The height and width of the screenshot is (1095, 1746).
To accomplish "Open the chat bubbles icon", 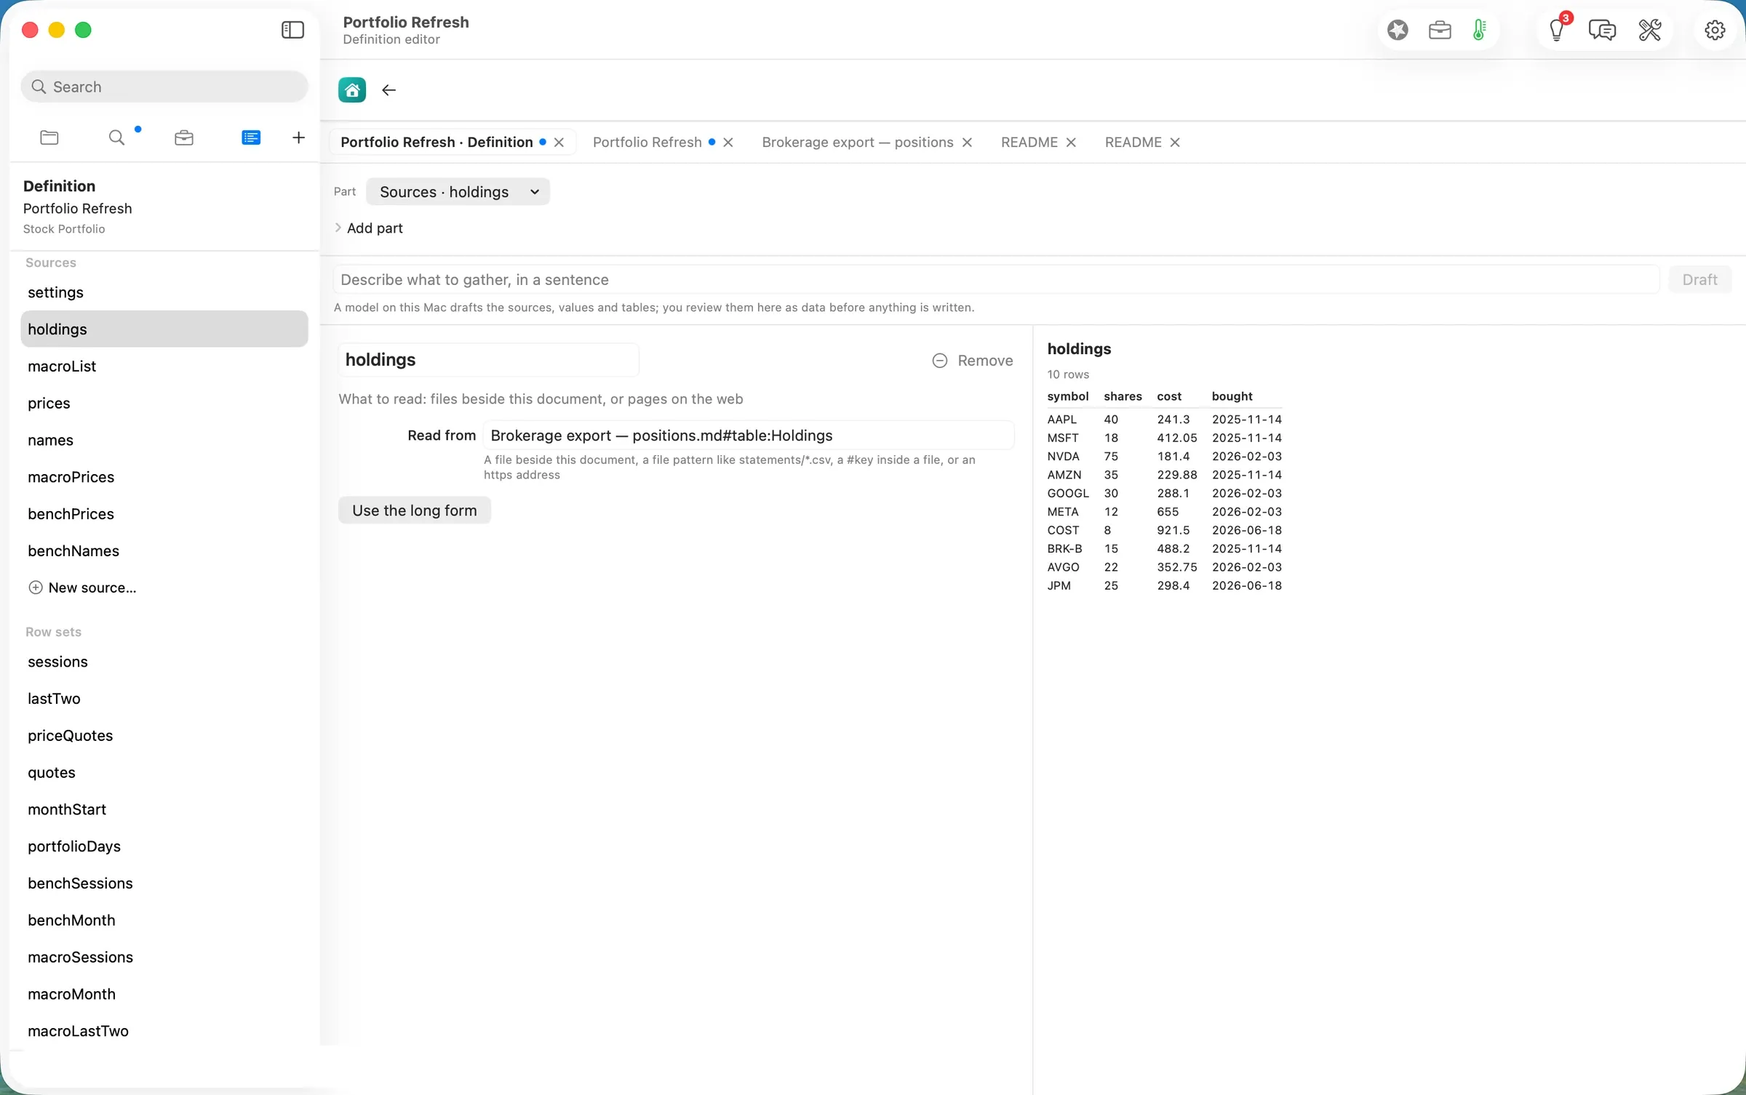I will point(1602,30).
